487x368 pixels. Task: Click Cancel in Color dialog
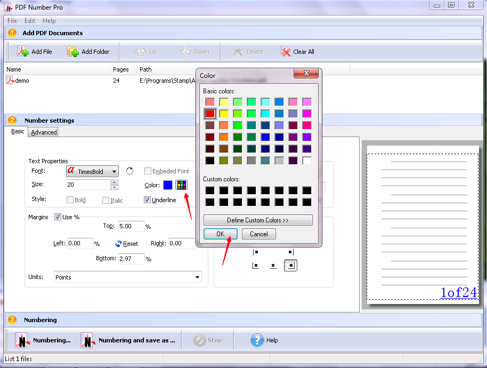click(259, 234)
